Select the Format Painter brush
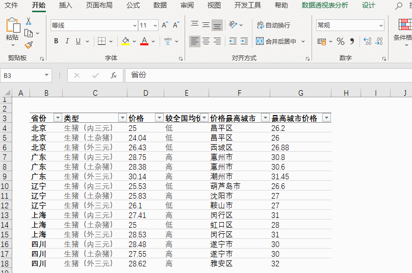Screen dimensions: 412x273 (29, 45)
